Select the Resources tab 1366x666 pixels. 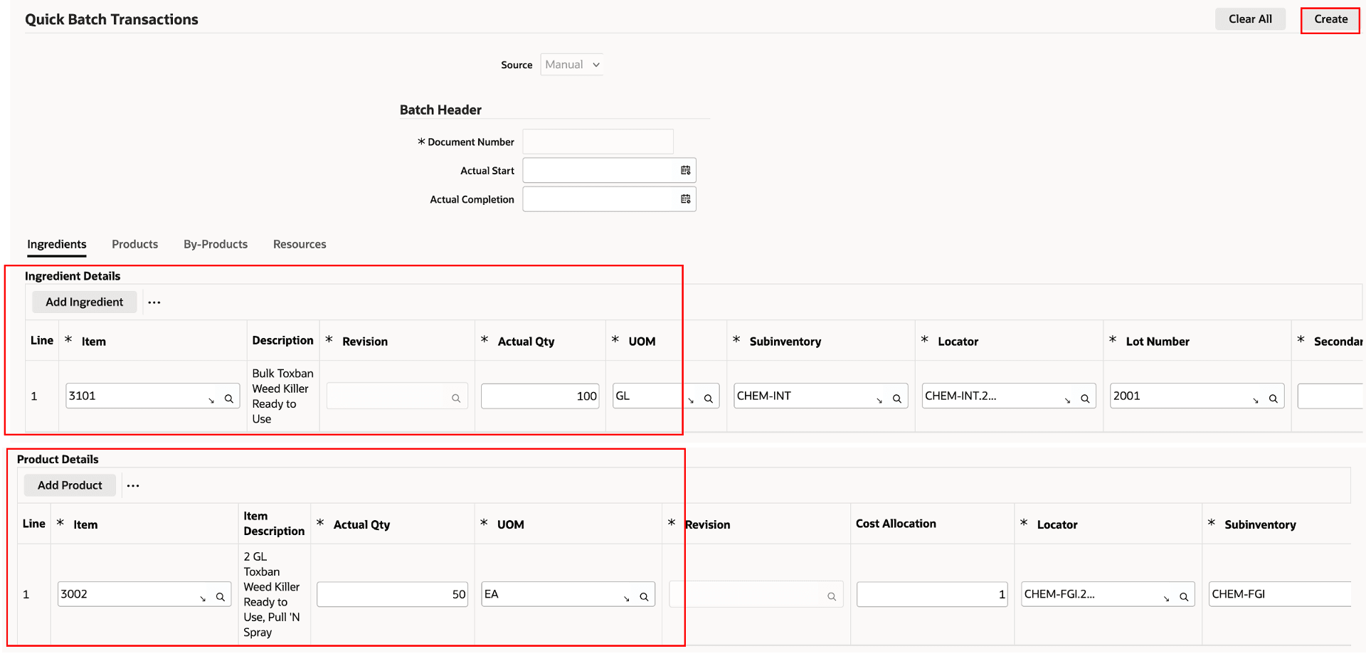pos(300,244)
